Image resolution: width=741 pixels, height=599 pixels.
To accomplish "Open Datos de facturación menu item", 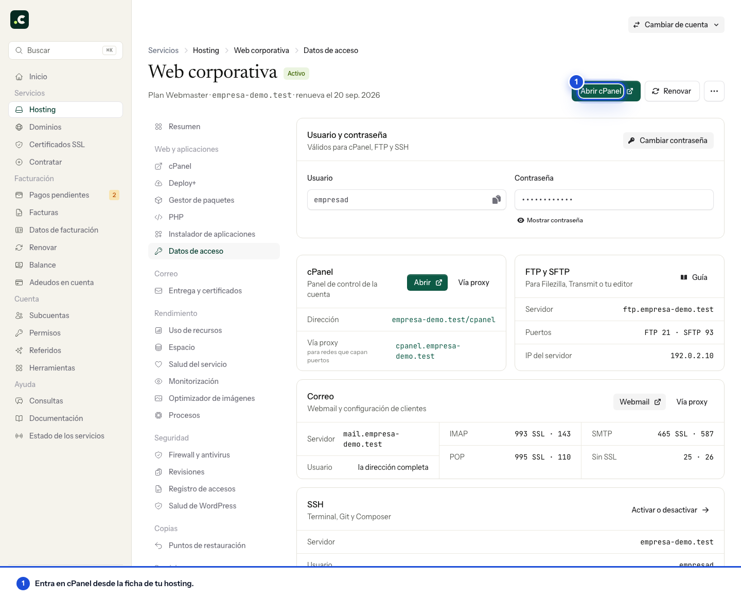I will click(66, 230).
